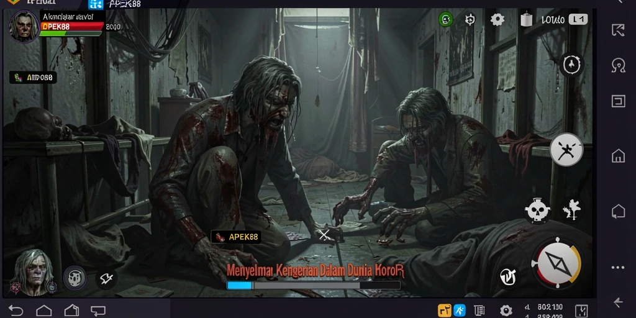Tap the folded-corner house icon in the bottom bar
636x318 pixels.
pos(71,311)
